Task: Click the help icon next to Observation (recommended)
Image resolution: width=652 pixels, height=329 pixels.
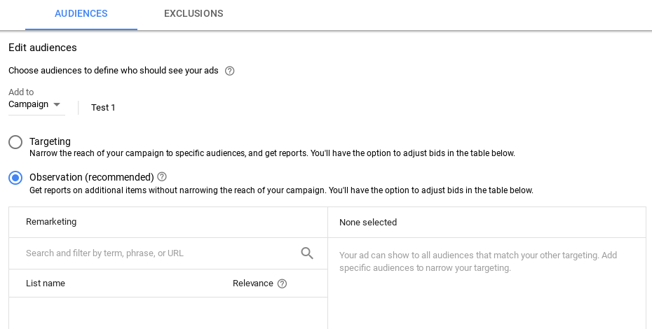Action: tap(162, 177)
